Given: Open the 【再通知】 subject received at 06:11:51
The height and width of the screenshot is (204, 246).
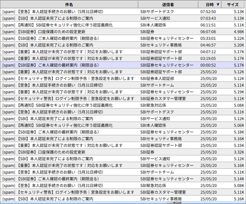Looking at the screenshot, I should (58, 25).
